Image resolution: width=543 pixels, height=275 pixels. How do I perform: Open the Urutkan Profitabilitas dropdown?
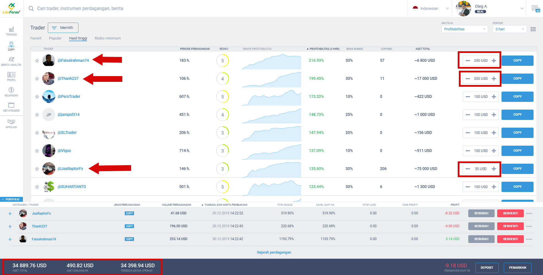tap(464, 29)
